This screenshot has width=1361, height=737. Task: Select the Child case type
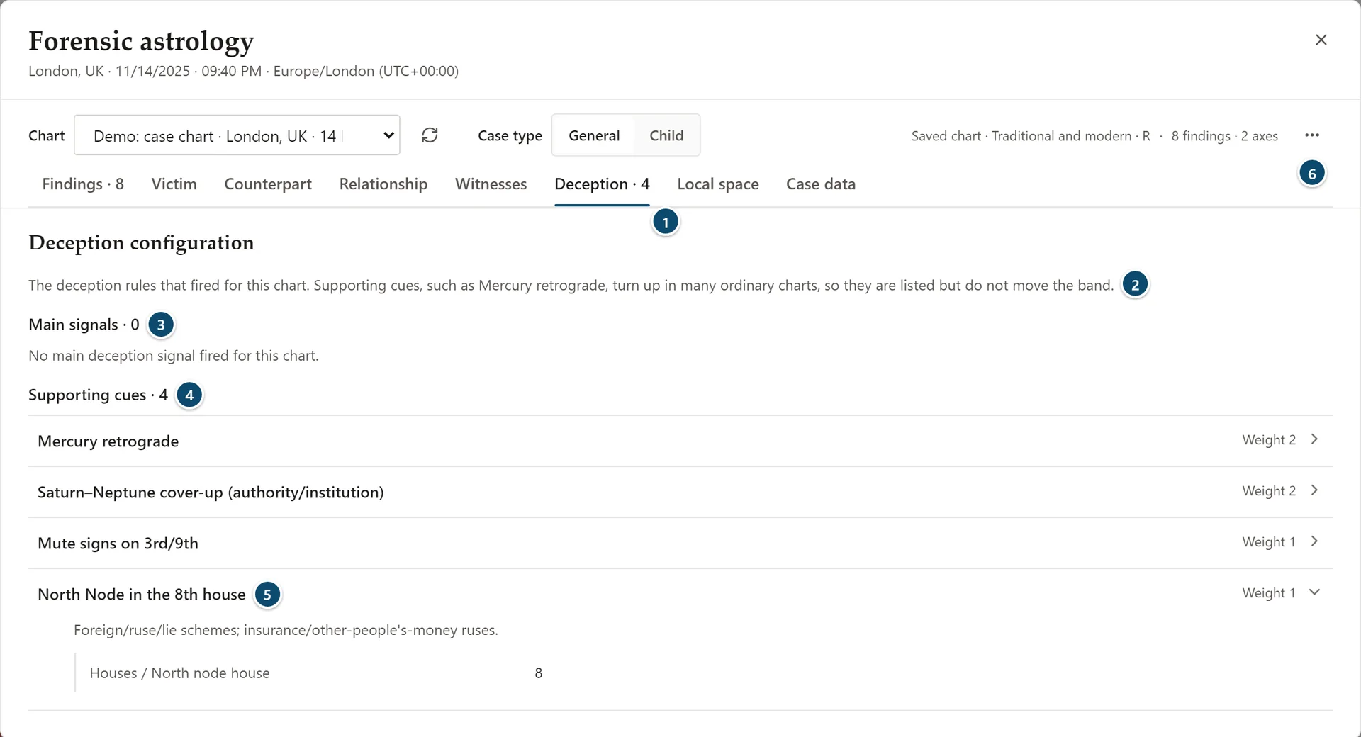tap(666, 135)
